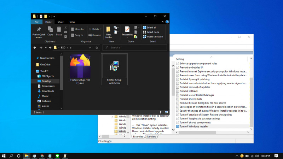Open the blue Help question mark icon
283x159 pixels.
coord(167,22)
